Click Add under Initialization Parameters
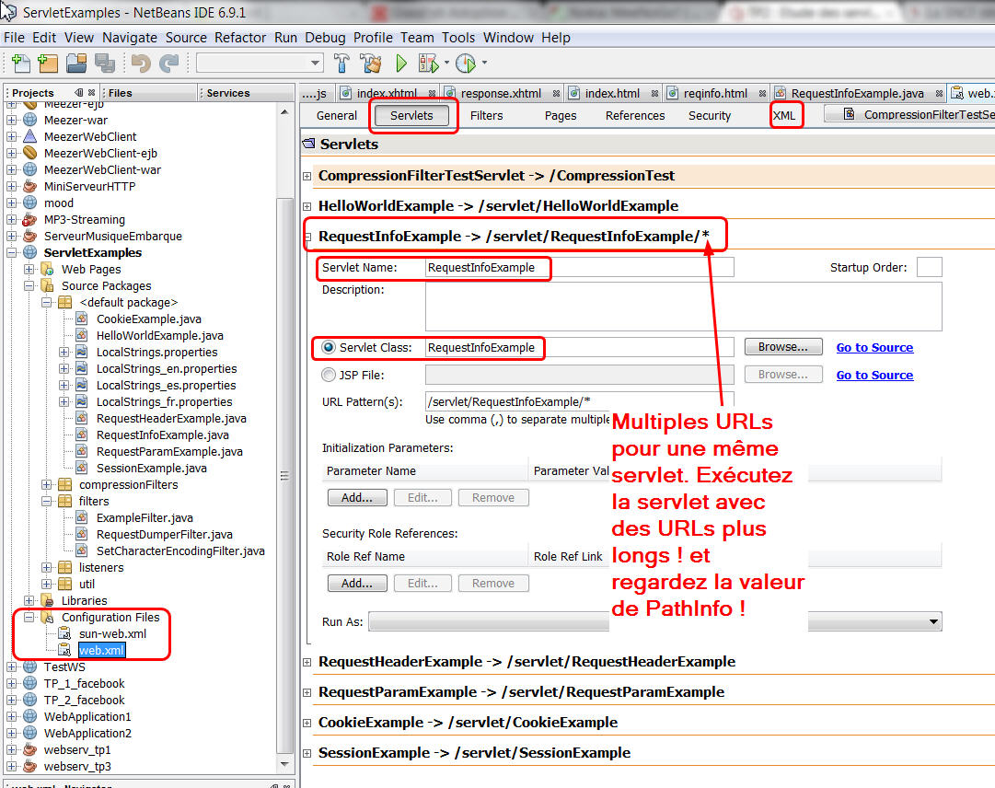The image size is (995, 788). pos(356,497)
